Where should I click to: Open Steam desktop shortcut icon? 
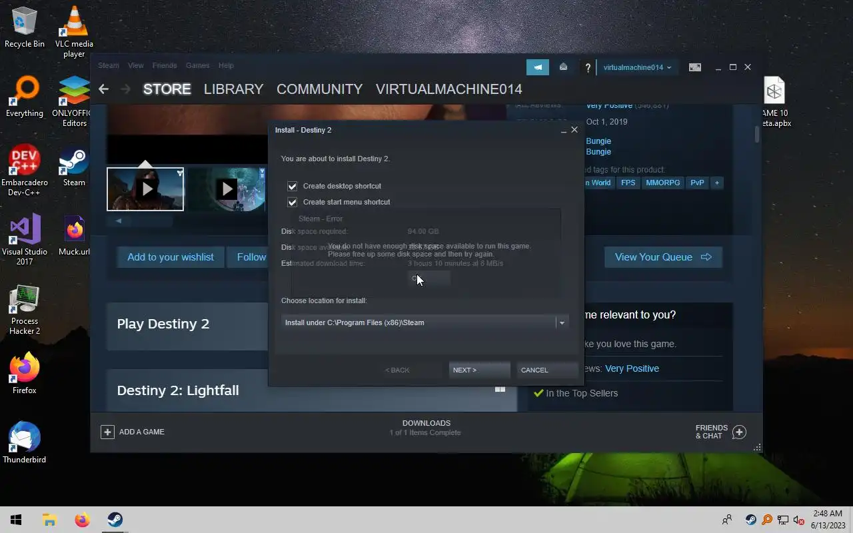[x=74, y=166]
